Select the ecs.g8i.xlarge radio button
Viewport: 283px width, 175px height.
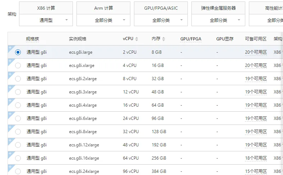(x=18, y=65)
